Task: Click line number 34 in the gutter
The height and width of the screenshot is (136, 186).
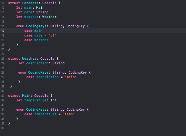Action: point(3,110)
